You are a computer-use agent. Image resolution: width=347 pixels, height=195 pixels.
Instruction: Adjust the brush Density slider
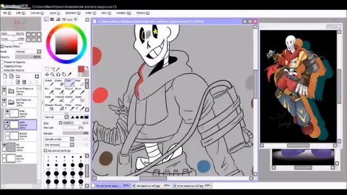76,133
